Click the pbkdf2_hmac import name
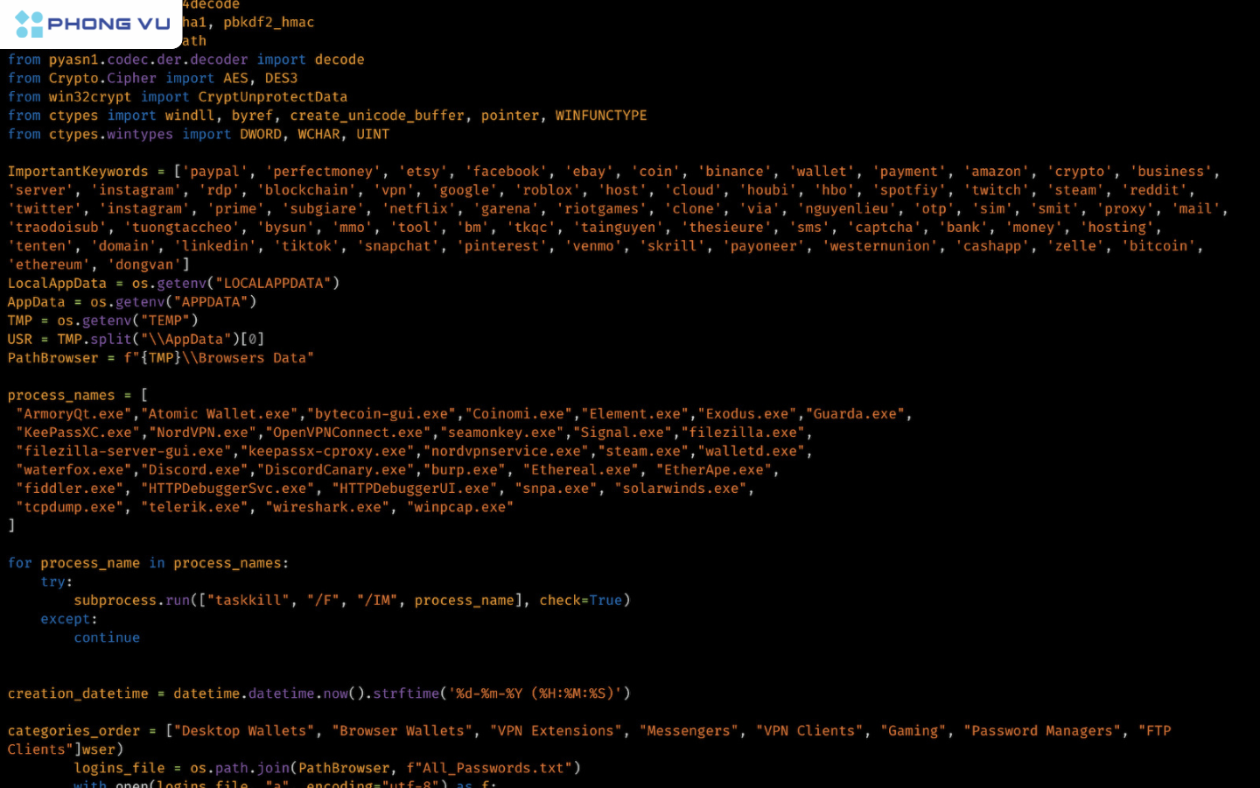The image size is (1260, 788). click(269, 22)
